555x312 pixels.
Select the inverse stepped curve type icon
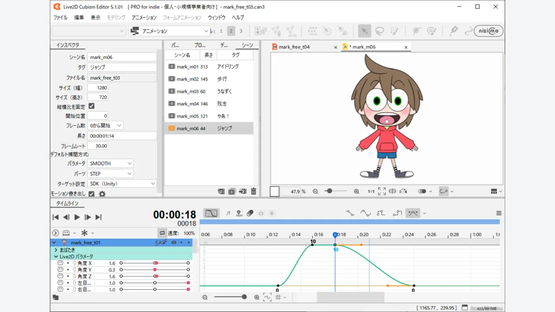pyautogui.click(x=397, y=213)
